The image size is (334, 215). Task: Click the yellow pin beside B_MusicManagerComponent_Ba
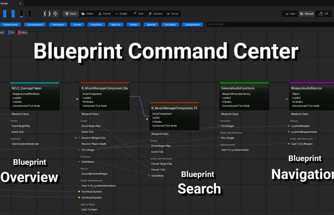click(77, 99)
